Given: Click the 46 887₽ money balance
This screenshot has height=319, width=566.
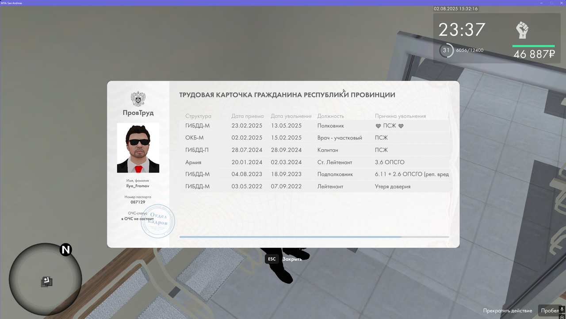Looking at the screenshot, I should tap(534, 54).
